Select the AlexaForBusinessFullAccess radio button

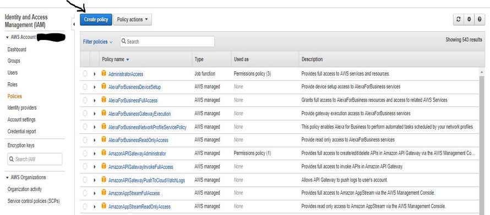pyautogui.click(x=85, y=100)
